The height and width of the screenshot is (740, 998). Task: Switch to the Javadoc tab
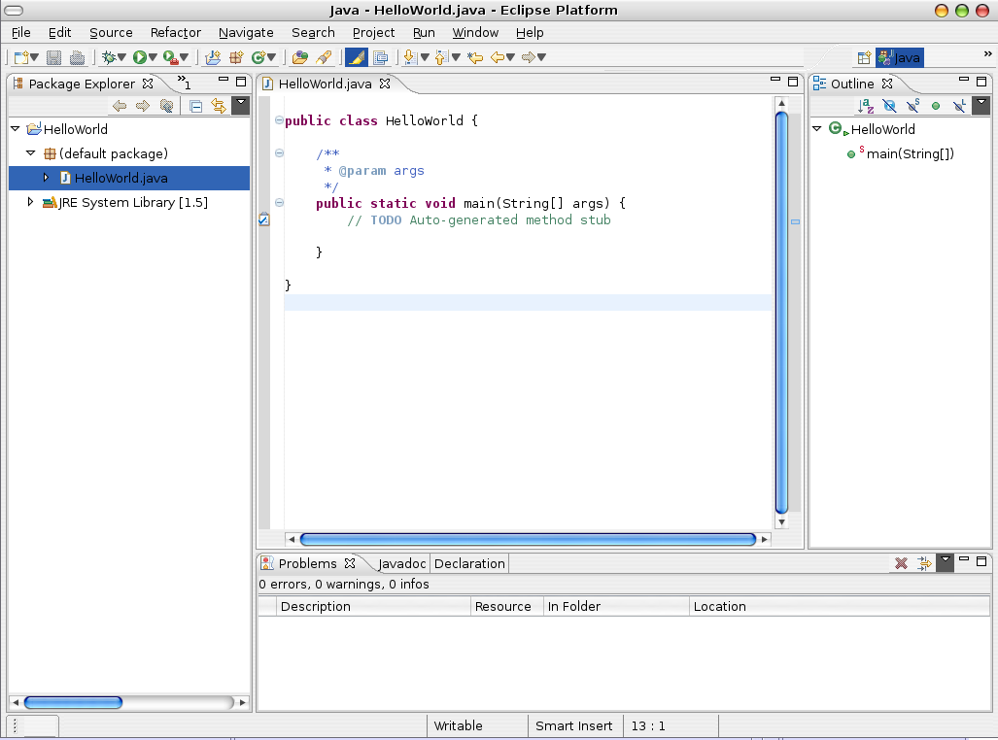click(x=401, y=564)
